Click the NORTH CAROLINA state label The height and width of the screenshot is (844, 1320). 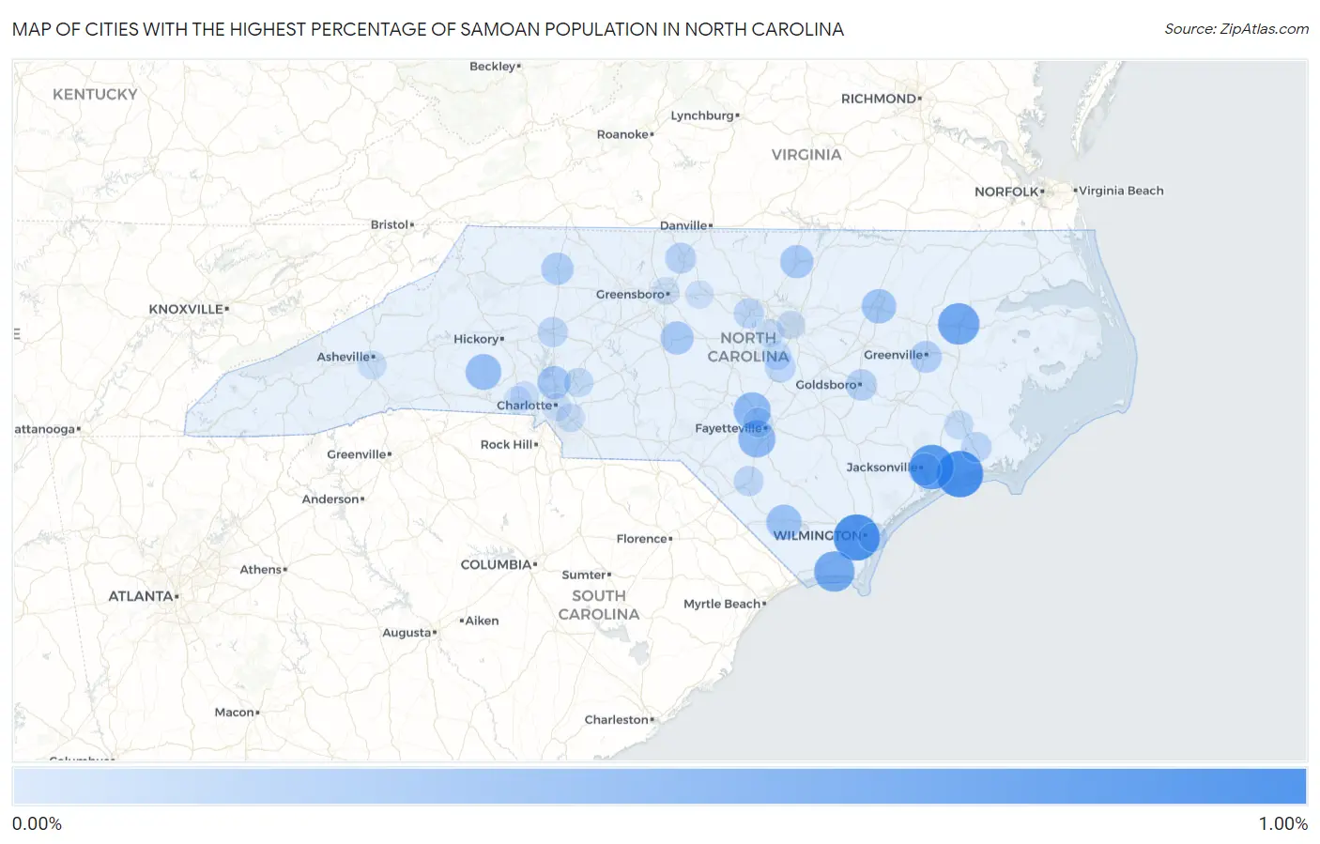pyautogui.click(x=748, y=346)
